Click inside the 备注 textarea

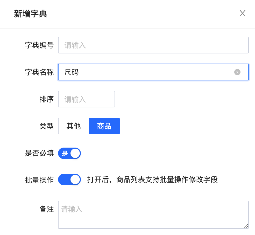tap(153, 215)
